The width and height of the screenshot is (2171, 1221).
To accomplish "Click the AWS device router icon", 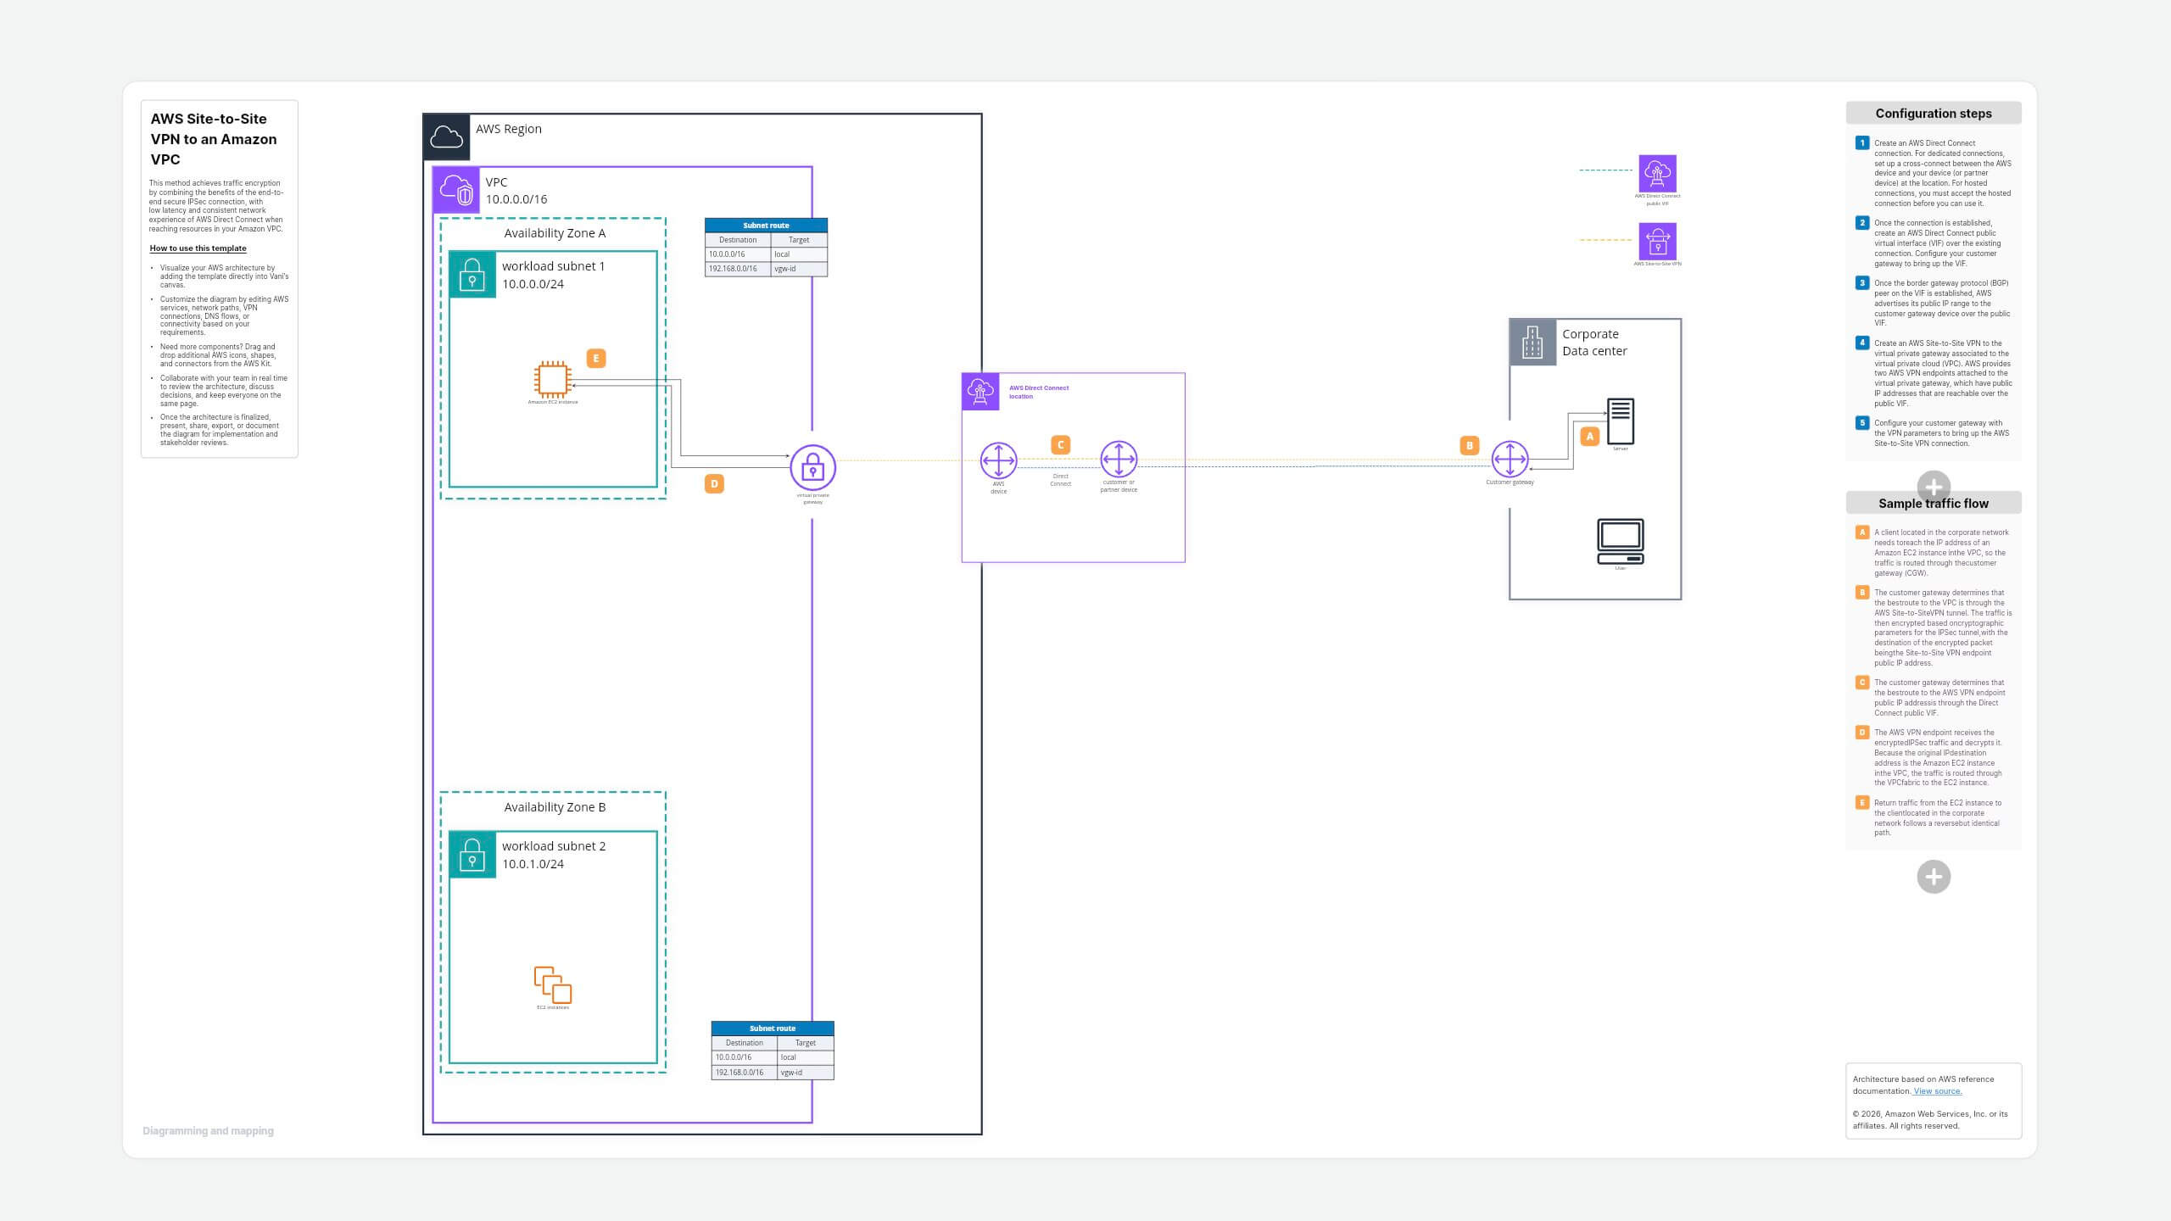I will click(x=998, y=460).
